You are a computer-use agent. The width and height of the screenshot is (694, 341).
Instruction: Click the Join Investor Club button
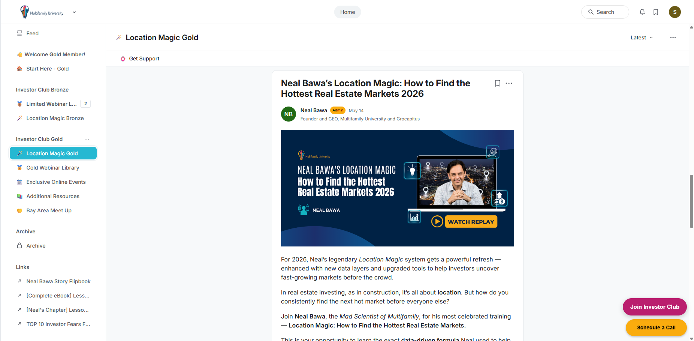pyautogui.click(x=655, y=307)
